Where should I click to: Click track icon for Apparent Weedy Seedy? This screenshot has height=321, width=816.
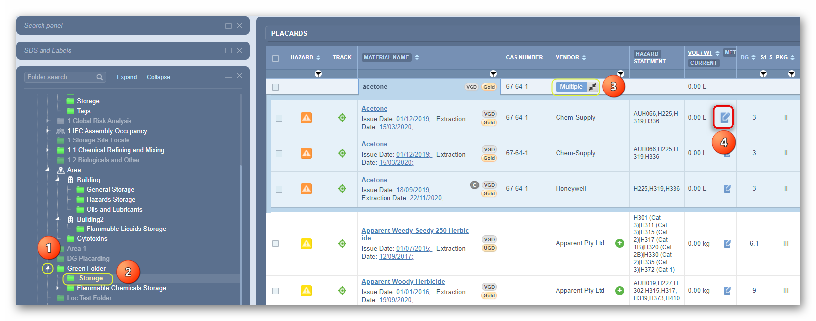pyautogui.click(x=342, y=243)
